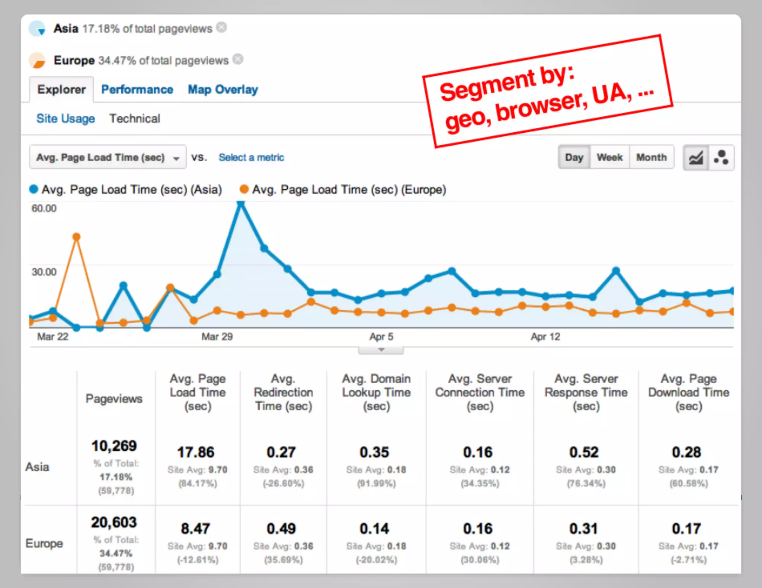Remove the Asia segment with its X icon

tap(222, 28)
